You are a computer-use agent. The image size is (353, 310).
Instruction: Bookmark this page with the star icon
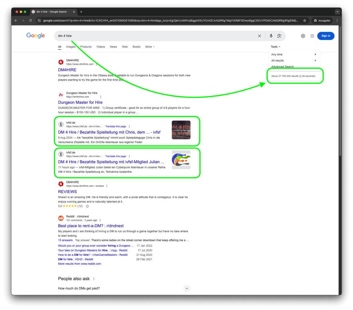click(305, 20)
